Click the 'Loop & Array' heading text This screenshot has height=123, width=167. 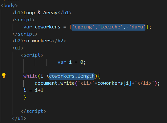pos(40,13)
